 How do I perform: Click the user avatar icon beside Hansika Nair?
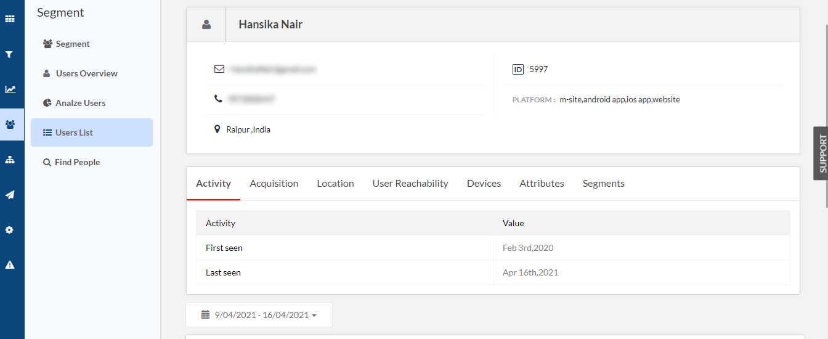point(206,25)
